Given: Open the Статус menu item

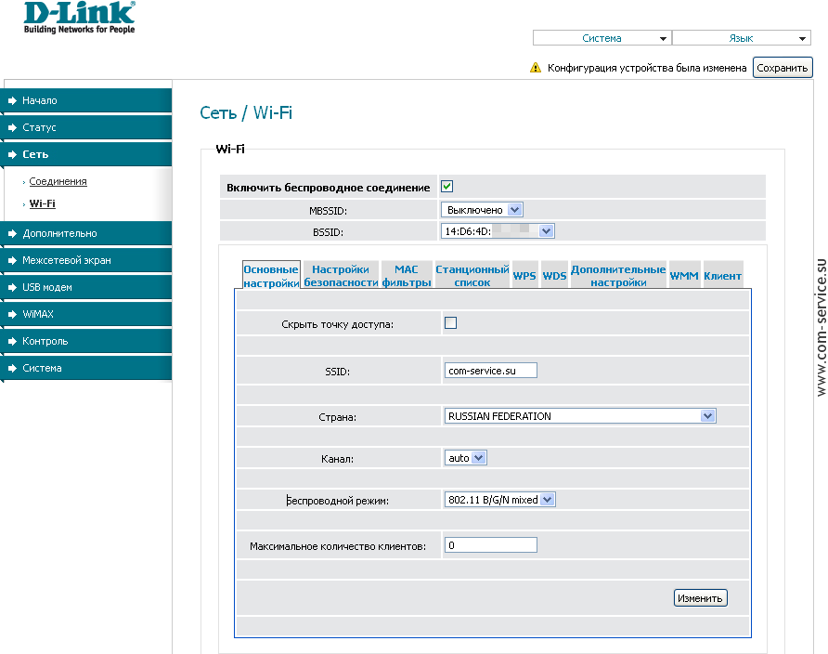Looking at the screenshot, I should coord(86,127).
